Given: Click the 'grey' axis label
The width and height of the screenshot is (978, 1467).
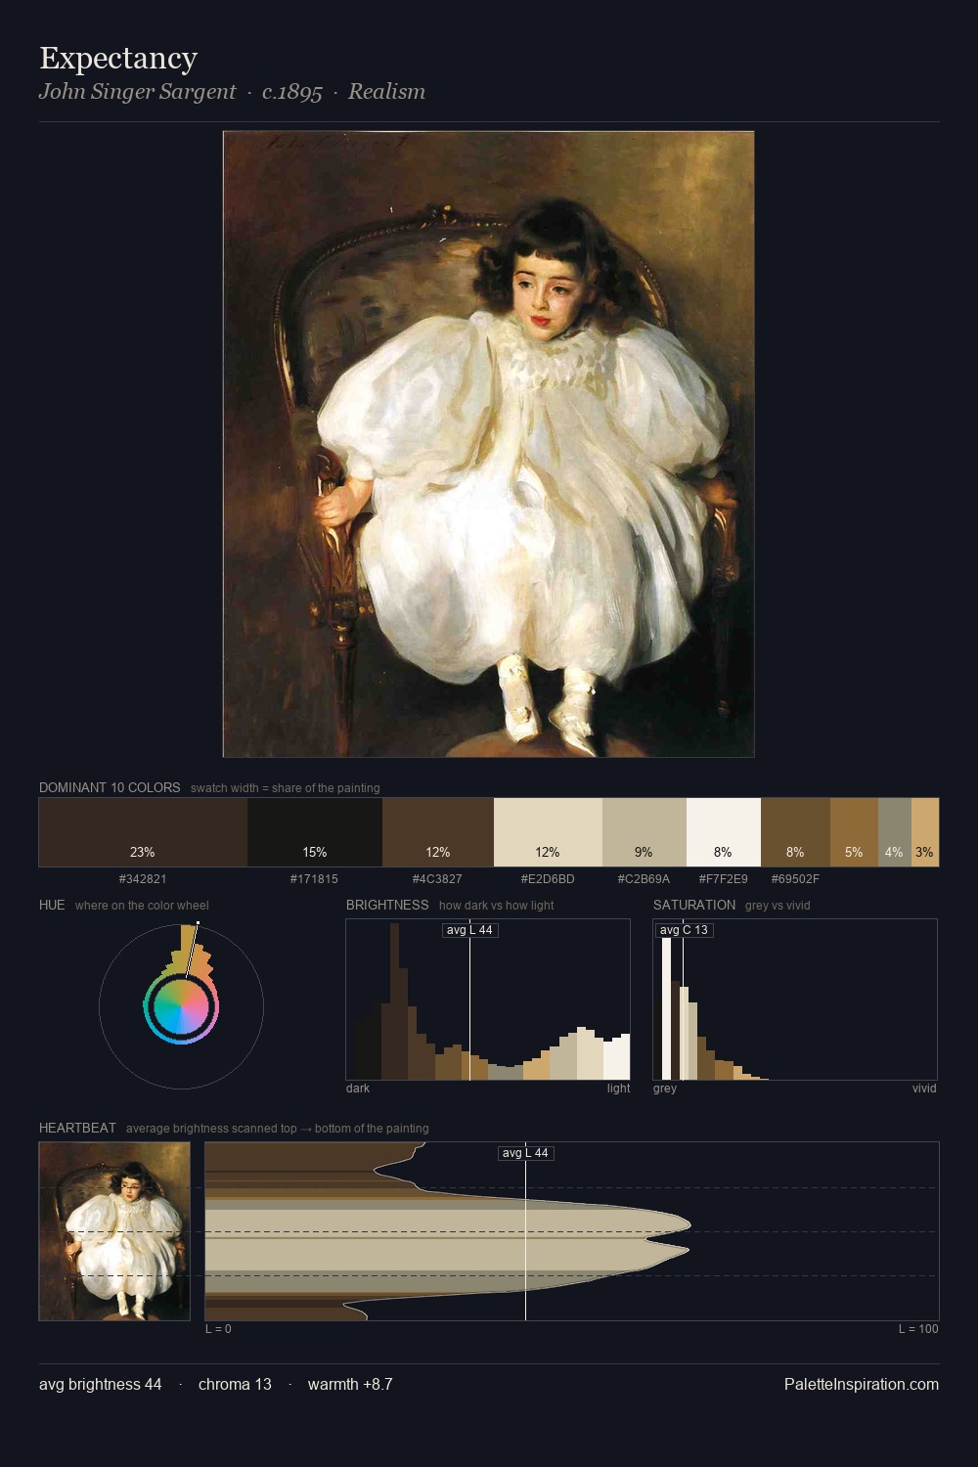Looking at the screenshot, I should [665, 1089].
